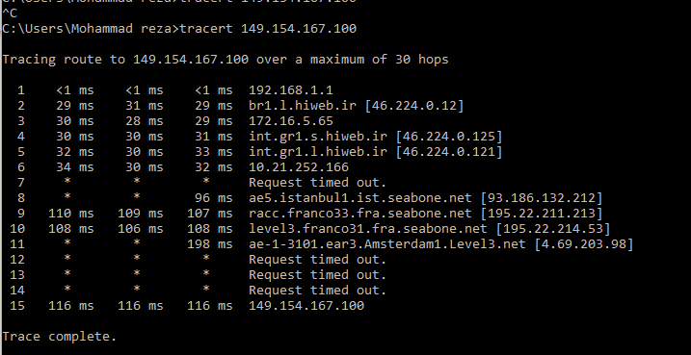Click racc.franco33.fra.seabone.net hostname
This screenshot has height=355, width=691.
(x=360, y=214)
